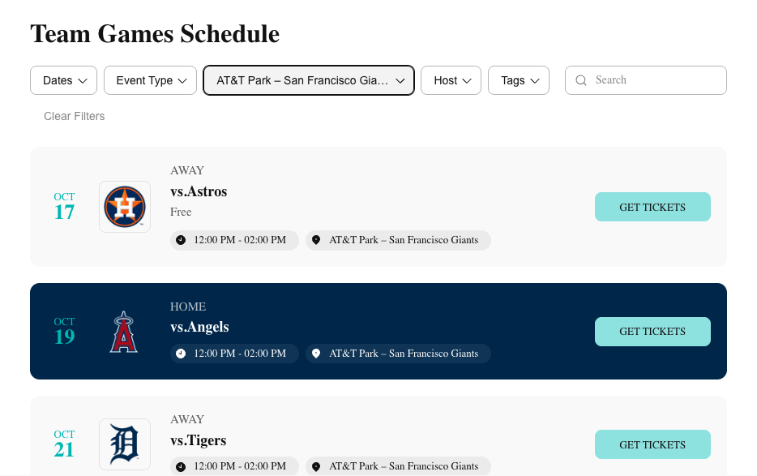
Task: Get tickets for the Tigers game
Action: coord(652,444)
